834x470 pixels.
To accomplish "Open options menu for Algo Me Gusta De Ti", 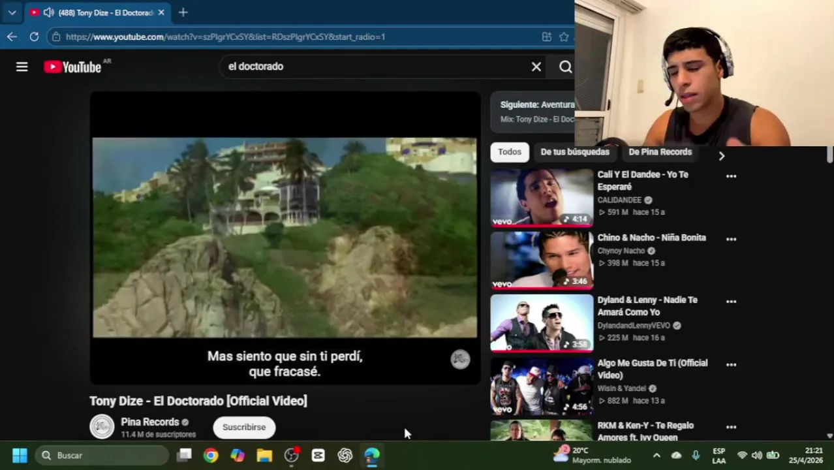I will coord(731,364).
